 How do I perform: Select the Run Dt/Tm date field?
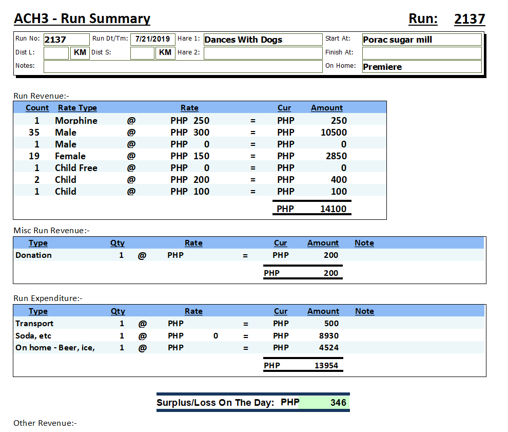[x=152, y=39]
